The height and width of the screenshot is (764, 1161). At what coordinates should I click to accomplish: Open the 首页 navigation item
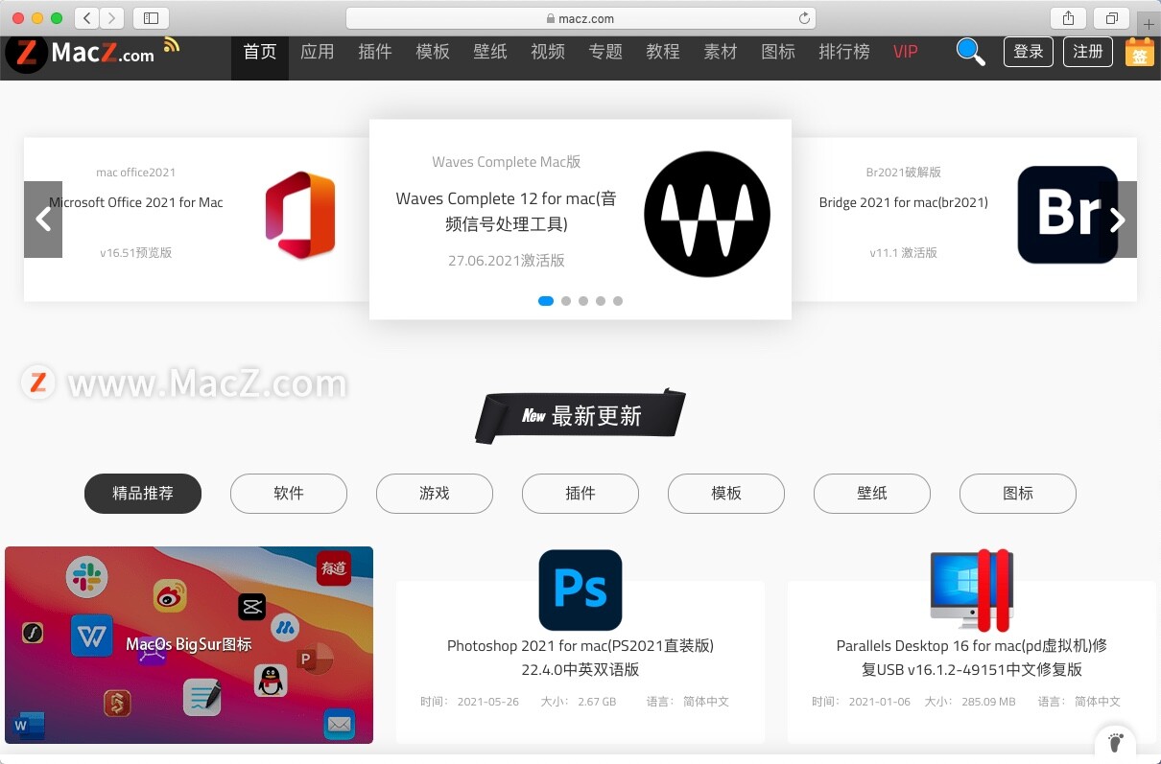260,52
